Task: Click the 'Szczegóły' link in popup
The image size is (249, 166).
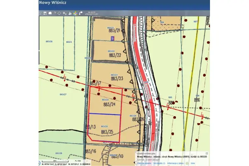Action: (x=159, y=163)
